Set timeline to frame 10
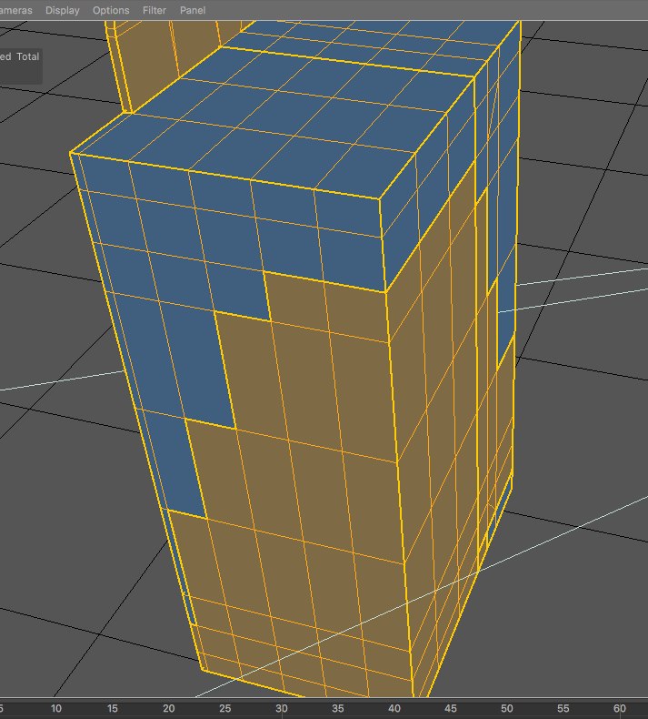The image size is (648, 719). pyautogui.click(x=55, y=708)
